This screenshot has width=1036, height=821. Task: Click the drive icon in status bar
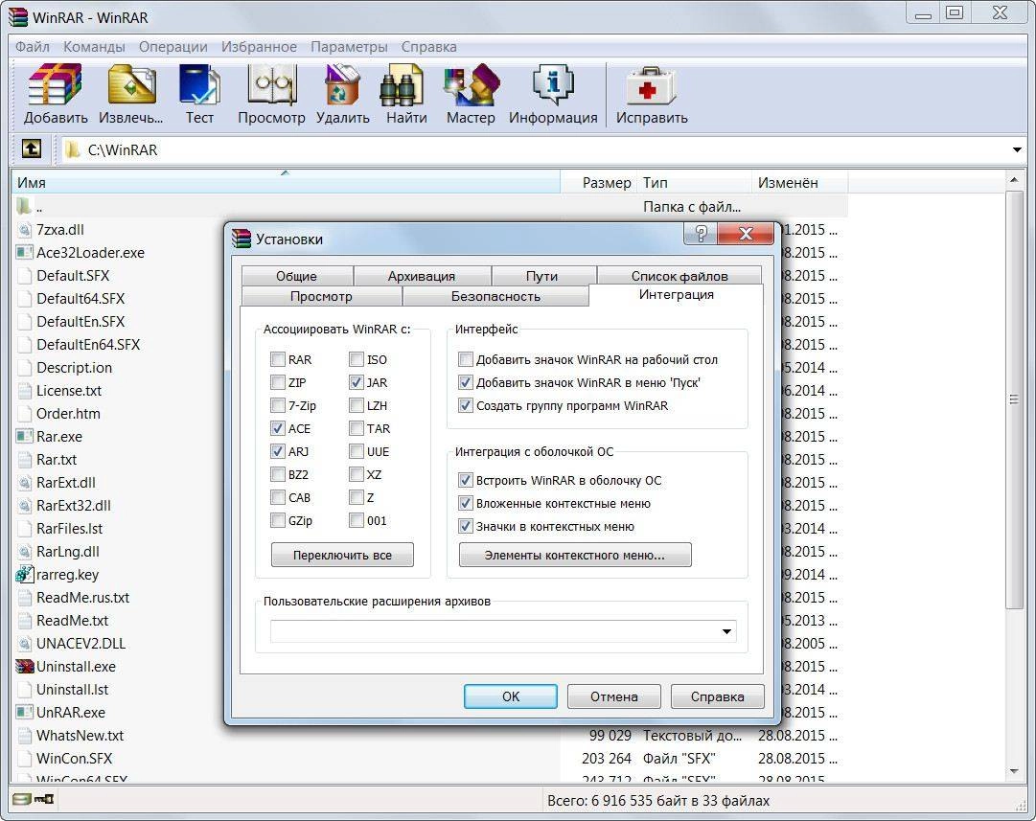pos(21,800)
